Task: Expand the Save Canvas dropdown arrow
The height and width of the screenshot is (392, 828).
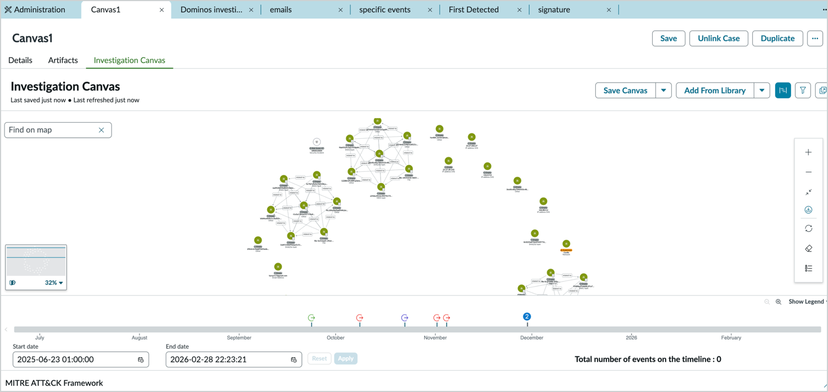Action: (x=663, y=90)
